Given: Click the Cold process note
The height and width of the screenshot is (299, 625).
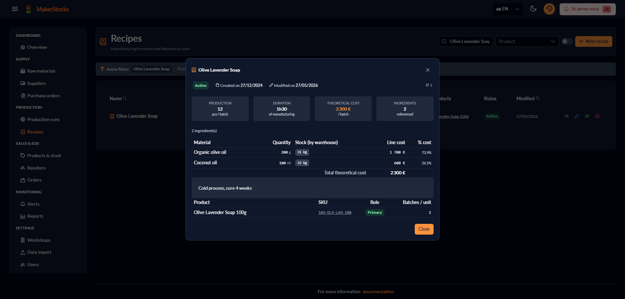Looking at the screenshot, I should pos(312,188).
